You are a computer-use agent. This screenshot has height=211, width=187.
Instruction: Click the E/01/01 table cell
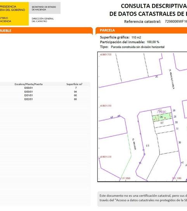tap(29, 95)
